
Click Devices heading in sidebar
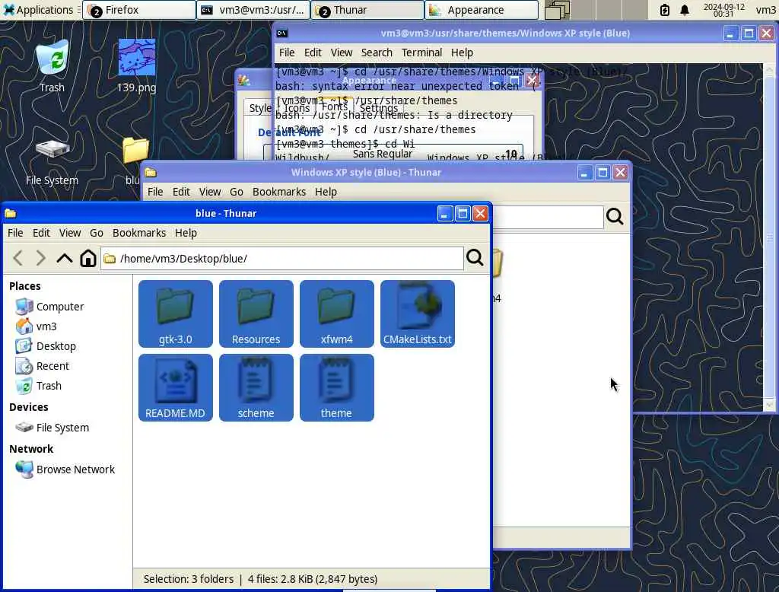[29, 407]
